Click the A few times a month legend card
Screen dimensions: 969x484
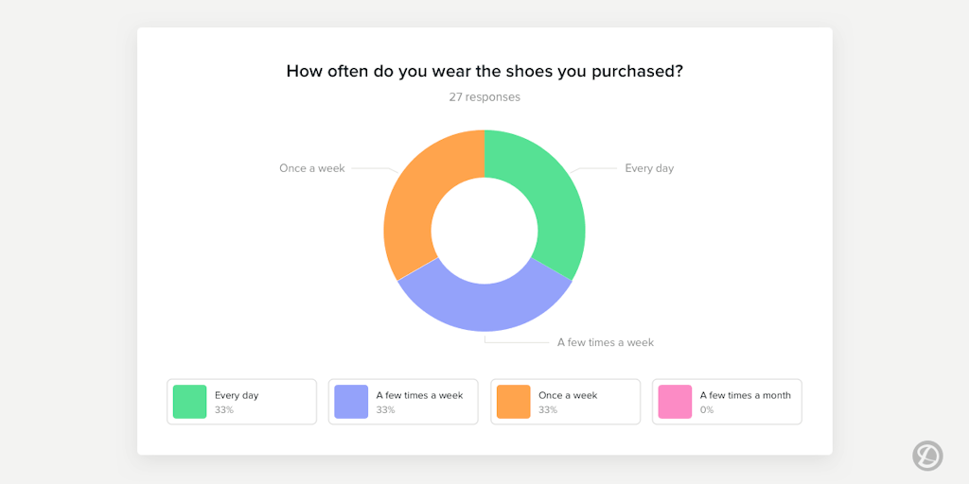pyautogui.click(x=752, y=402)
